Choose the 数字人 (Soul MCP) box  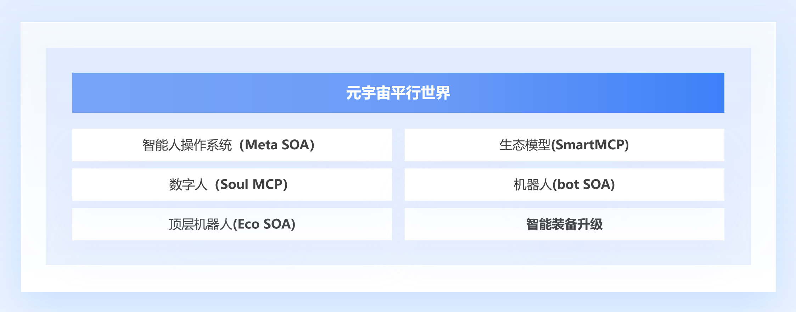(x=232, y=184)
